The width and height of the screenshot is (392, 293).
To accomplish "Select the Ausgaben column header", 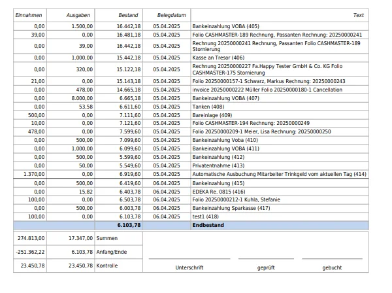I will click(78, 15).
